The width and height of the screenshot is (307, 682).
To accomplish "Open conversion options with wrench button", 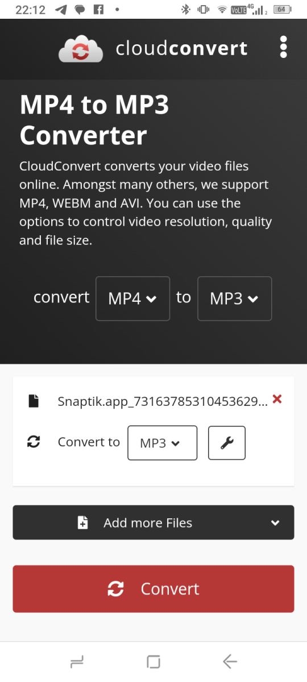I will coord(227,443).
